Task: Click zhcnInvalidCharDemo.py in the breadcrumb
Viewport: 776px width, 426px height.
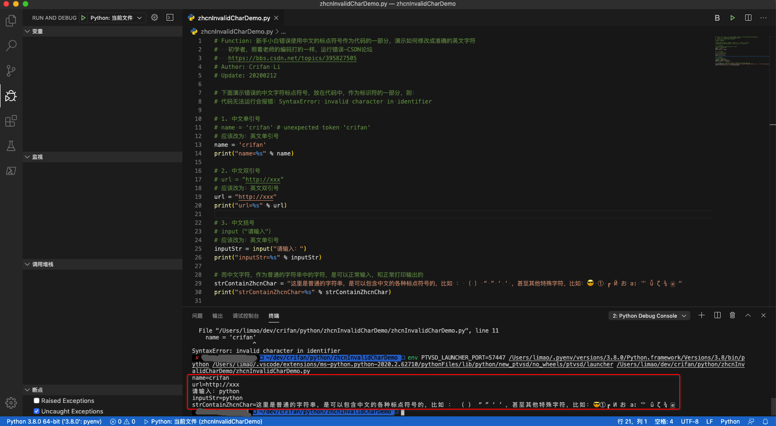Action: point(237,32)
